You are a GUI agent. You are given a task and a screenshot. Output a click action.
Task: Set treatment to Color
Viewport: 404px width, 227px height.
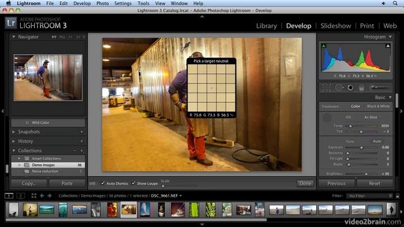(355, 106)
